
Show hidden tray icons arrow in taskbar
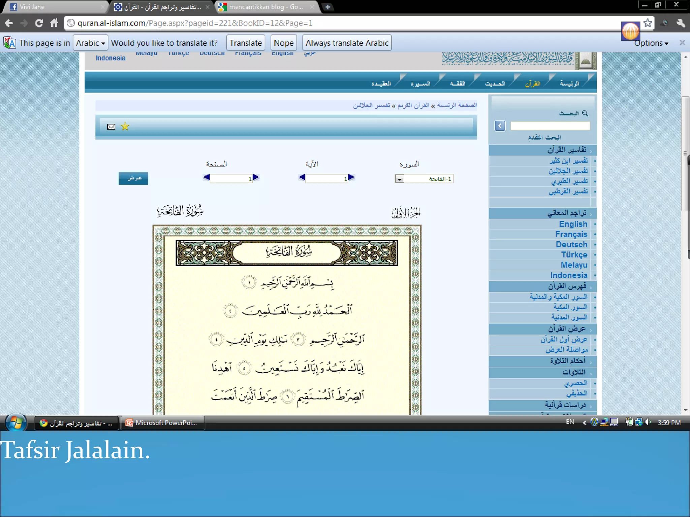click(585, 423)
